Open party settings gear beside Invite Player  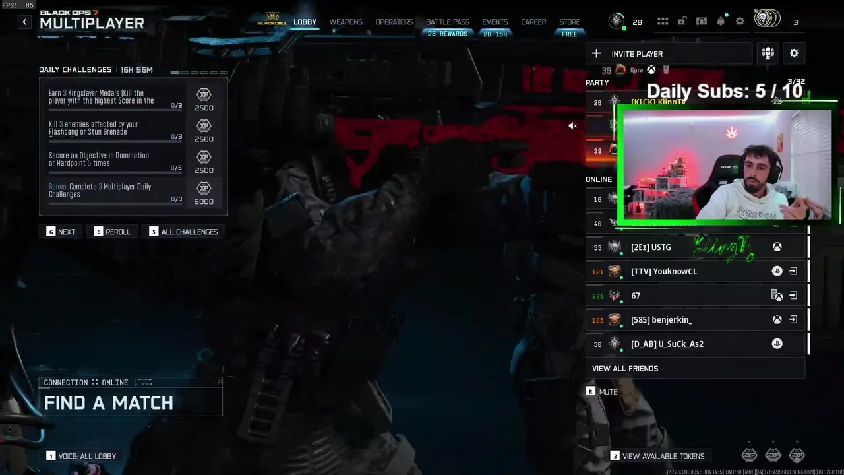(x=794, y=53)
